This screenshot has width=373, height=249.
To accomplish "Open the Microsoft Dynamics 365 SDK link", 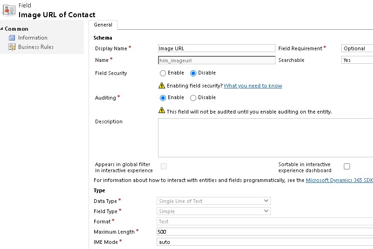I will click(339, 180).
